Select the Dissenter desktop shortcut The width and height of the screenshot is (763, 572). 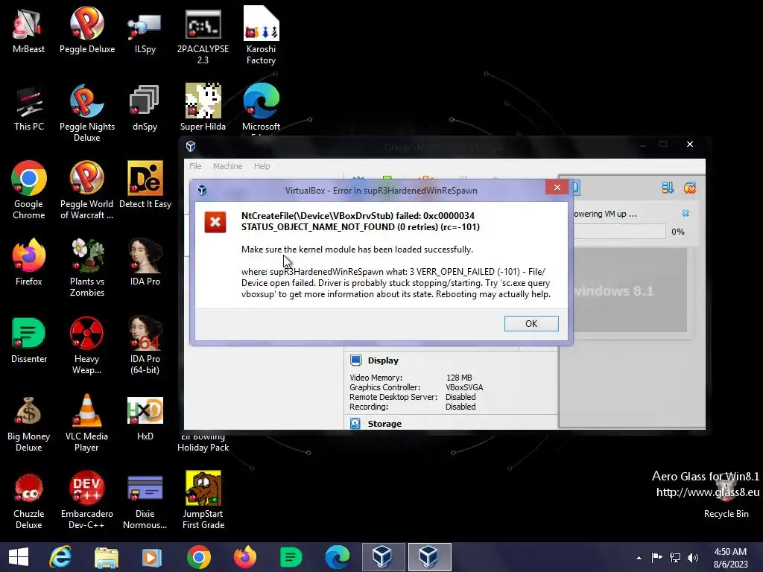coord(29,340)
